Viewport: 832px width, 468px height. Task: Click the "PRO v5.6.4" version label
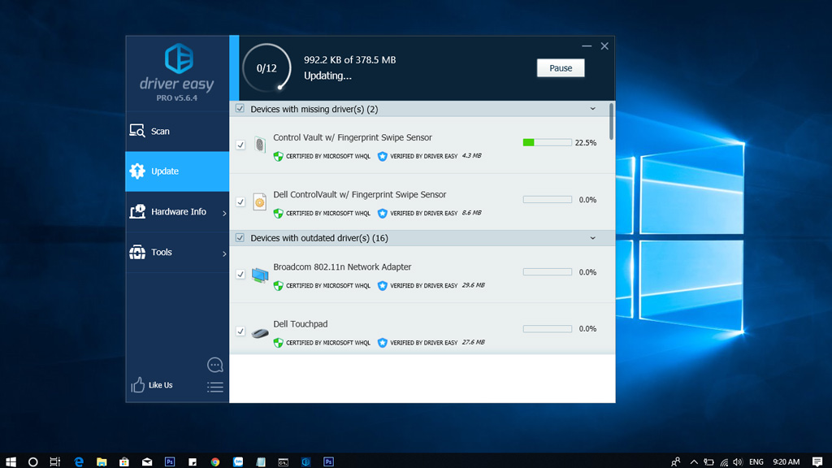[176, 97]
